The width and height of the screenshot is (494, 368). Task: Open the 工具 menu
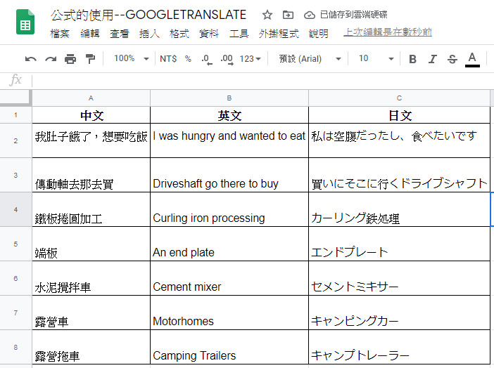click(239, 33)
